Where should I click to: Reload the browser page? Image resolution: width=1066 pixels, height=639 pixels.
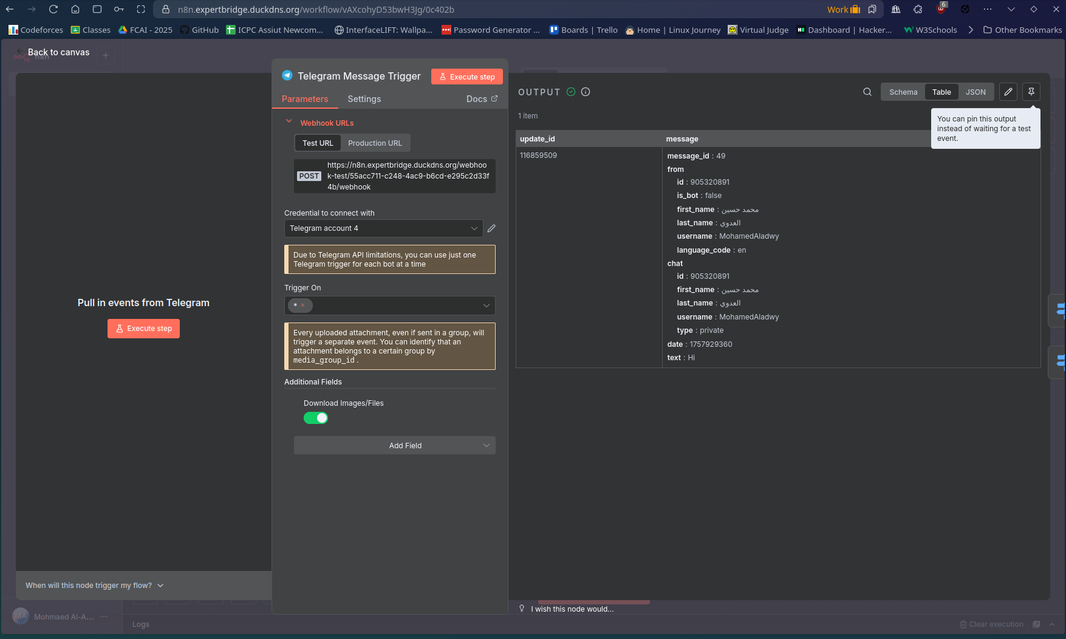[x=53, y=9]
